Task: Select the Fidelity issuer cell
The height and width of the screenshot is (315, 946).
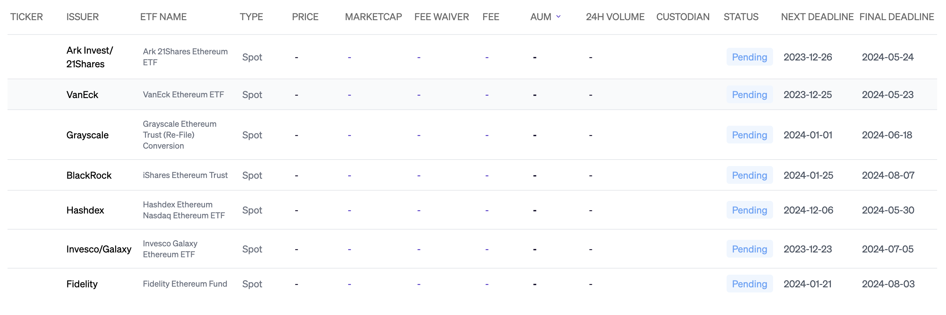Action: (82, 284)
